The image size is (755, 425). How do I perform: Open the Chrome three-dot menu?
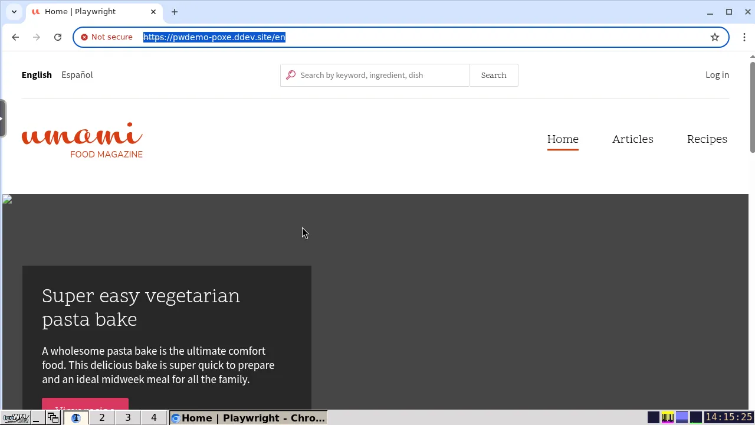pos(744,37)
